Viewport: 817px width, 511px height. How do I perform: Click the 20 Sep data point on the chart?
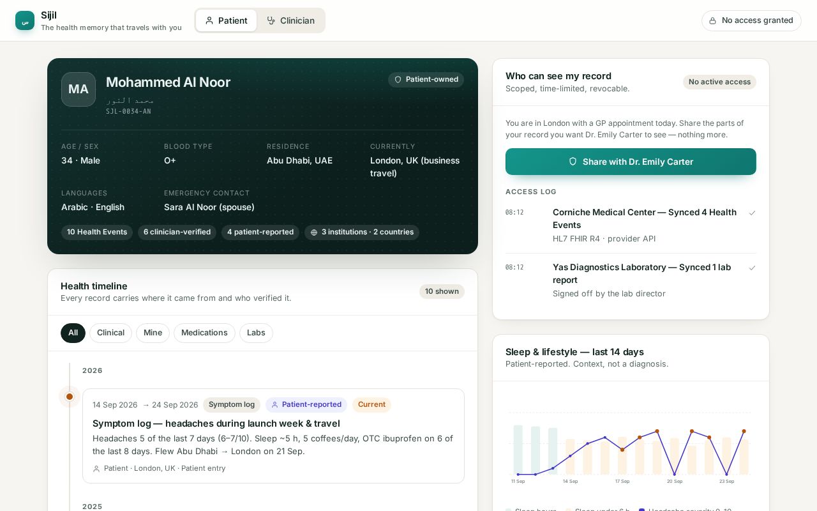(x=675, y=475)
